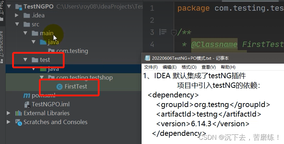This screenshot has height=144, width=284.
Task: Click the .idea folder icon
Action: coord(27,16)
